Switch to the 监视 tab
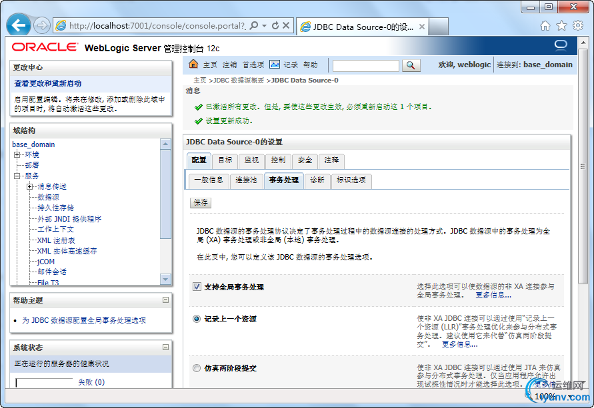Image resolution: width=594 pixels, height=408 pixels. coord(251,160)
